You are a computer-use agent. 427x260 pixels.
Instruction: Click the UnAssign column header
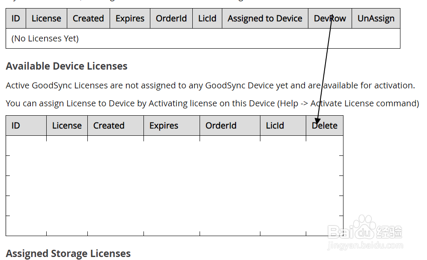(x=376, y=18)
